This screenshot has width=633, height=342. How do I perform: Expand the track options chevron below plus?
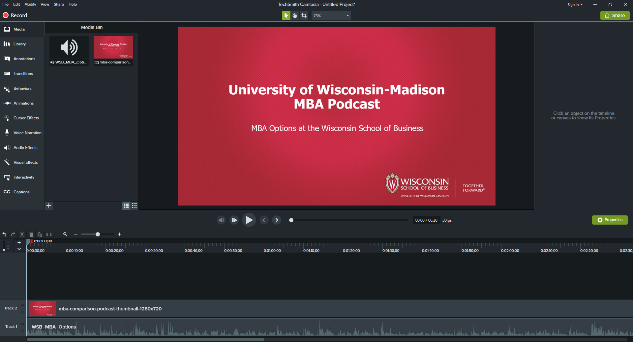coord(19,249)
